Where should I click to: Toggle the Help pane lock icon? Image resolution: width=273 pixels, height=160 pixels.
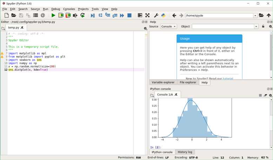(263, 26)
